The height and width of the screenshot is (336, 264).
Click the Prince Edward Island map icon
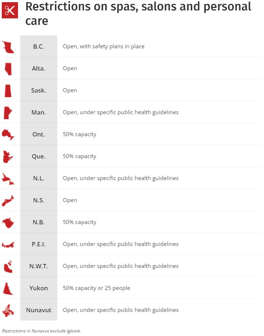click(8, 245)
